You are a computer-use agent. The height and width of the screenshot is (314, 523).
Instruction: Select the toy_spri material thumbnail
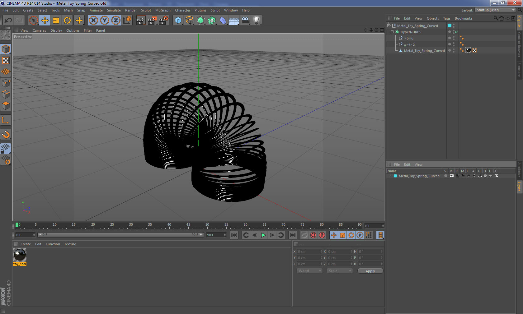pos(20,255)
